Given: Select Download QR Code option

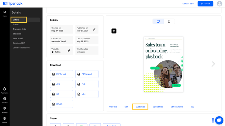Looking at the screenshot, I should tap(21, 48).
